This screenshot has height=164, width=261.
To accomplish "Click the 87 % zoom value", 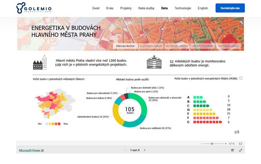I will (232, 143).
